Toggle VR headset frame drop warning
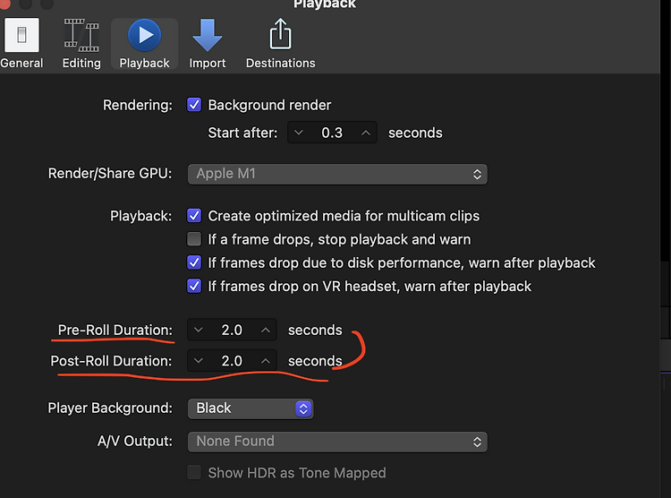Image resolution: width=671 pixels, height=498 pixels. [x=194, y=286]
